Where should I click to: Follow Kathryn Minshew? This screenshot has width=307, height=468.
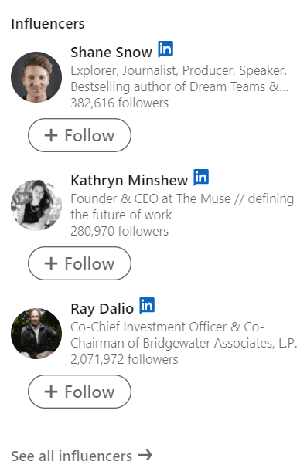pos(80,263)
